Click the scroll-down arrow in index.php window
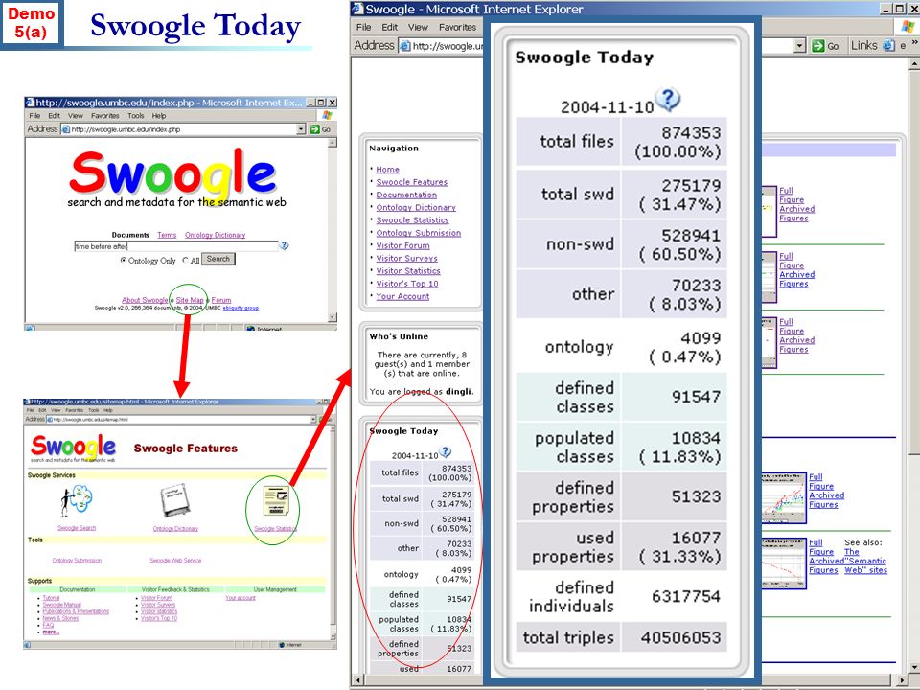Viewport: 920px width, 690px height. [x=333, y=317]
